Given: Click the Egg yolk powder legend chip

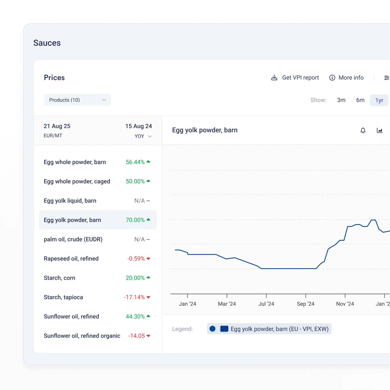Looking at the screenshot, I should 269,329.
